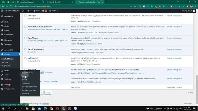Viewport: 198px width, 111px height.
Task: Open the WebFactory Ltd author link
Action: tap(88, 73)
